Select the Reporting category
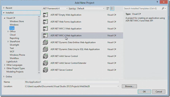 point(14,38)
